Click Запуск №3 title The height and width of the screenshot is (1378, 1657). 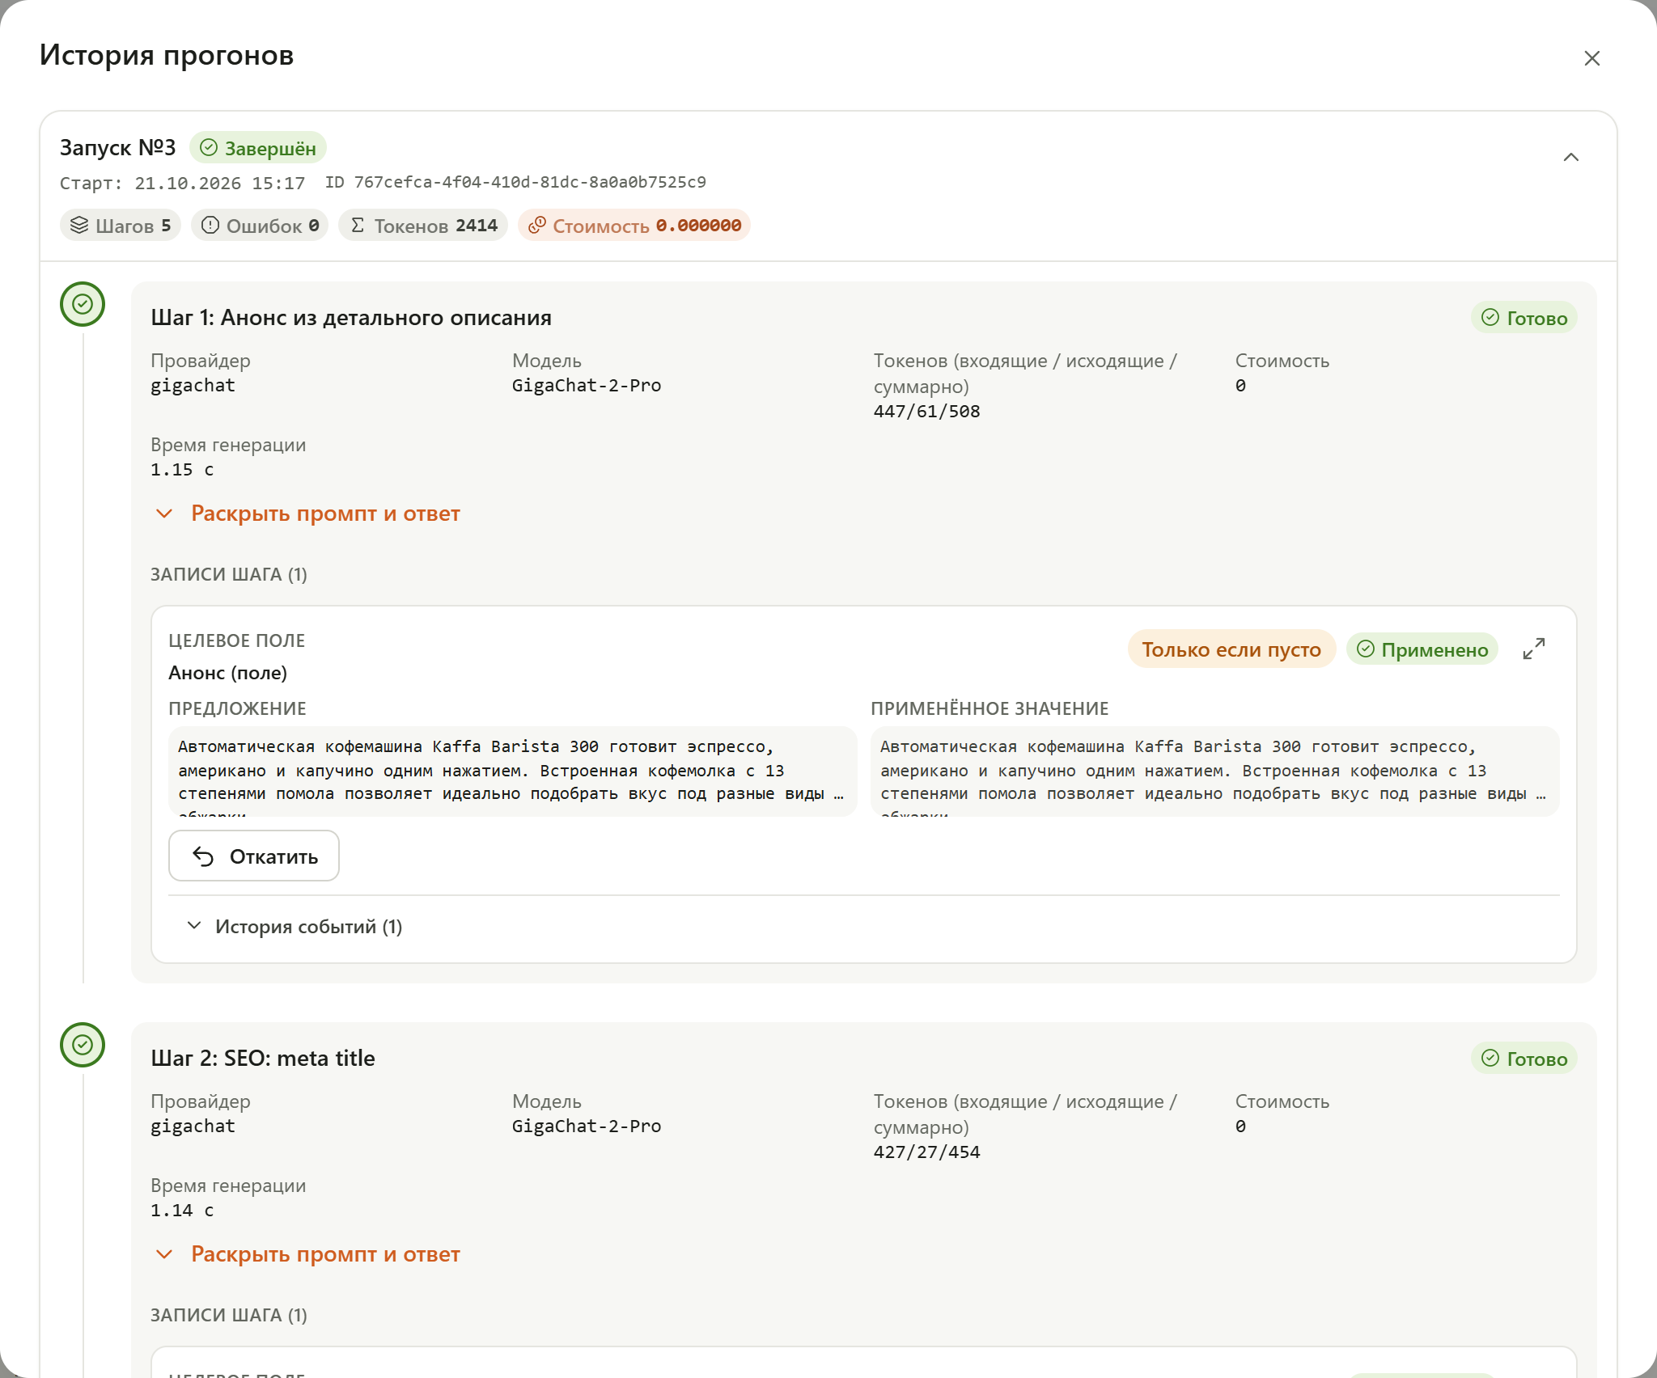(117, 148)
